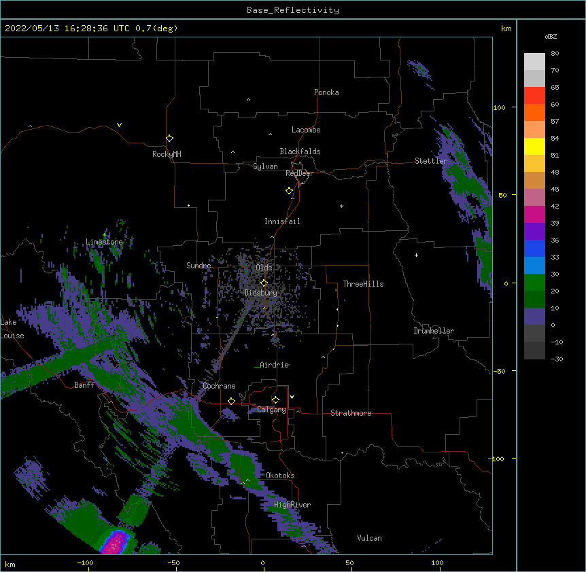This screenshot has height=572, width=586.
Task: Click the Sundre town label
Action: [x=199, y=266]
